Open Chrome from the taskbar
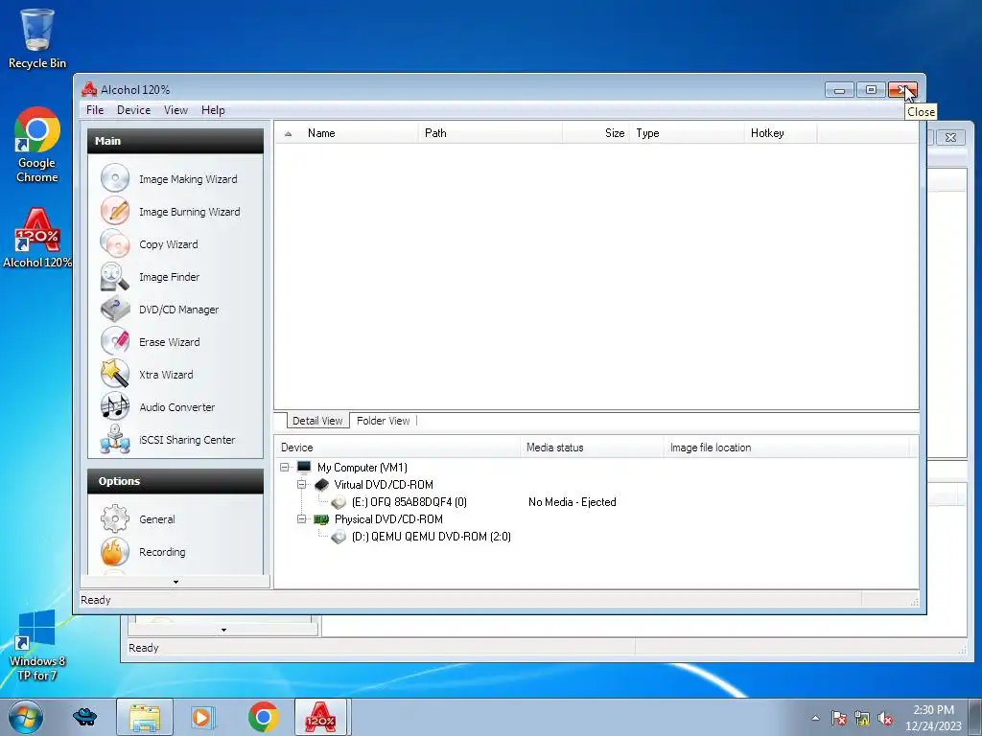This screenshot has height=736, width=982. [x=263, y=717]
